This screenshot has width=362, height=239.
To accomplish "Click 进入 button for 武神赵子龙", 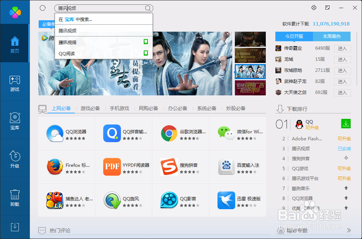I will pos(342,82).
